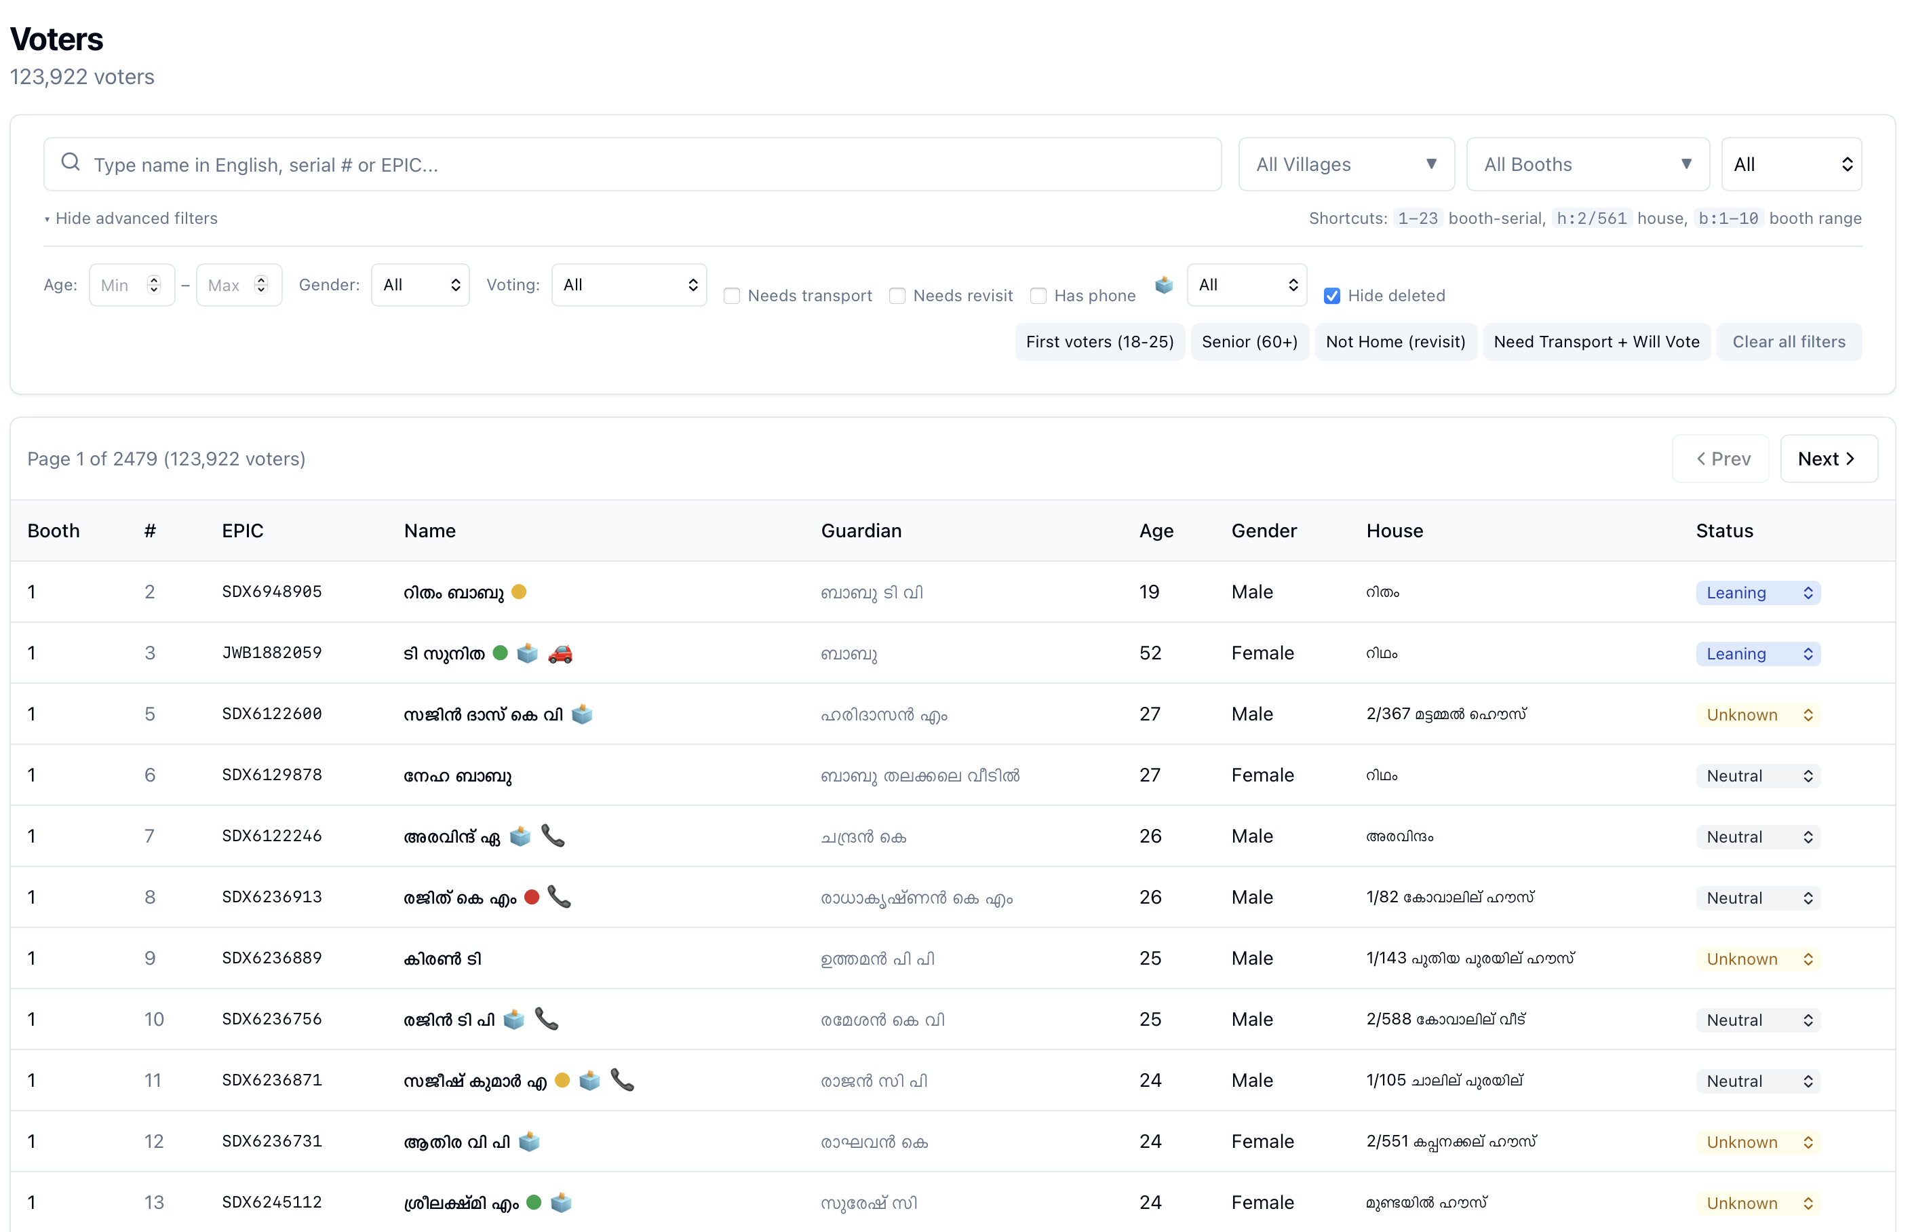
Task: Click the red dot in SDX6236913 row
Action: coord(532,897)
